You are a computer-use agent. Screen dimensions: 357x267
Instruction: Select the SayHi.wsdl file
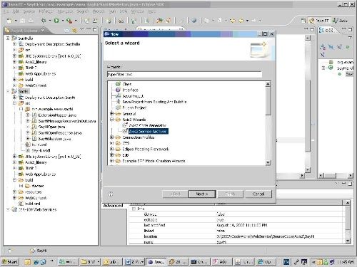pos(41,150)
